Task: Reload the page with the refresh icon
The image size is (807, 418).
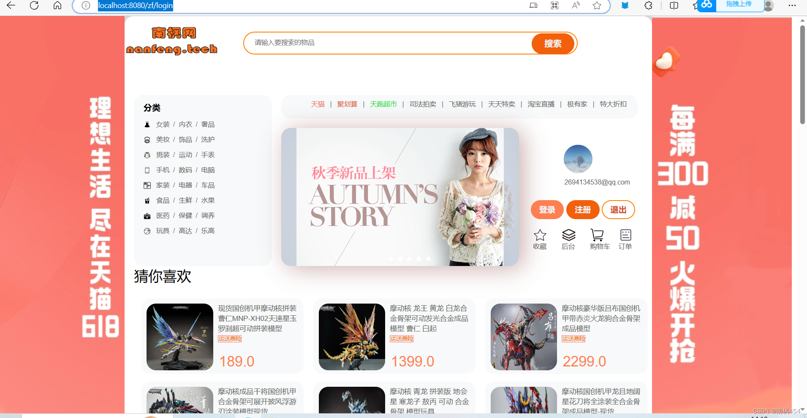Action: pos(34,5)
